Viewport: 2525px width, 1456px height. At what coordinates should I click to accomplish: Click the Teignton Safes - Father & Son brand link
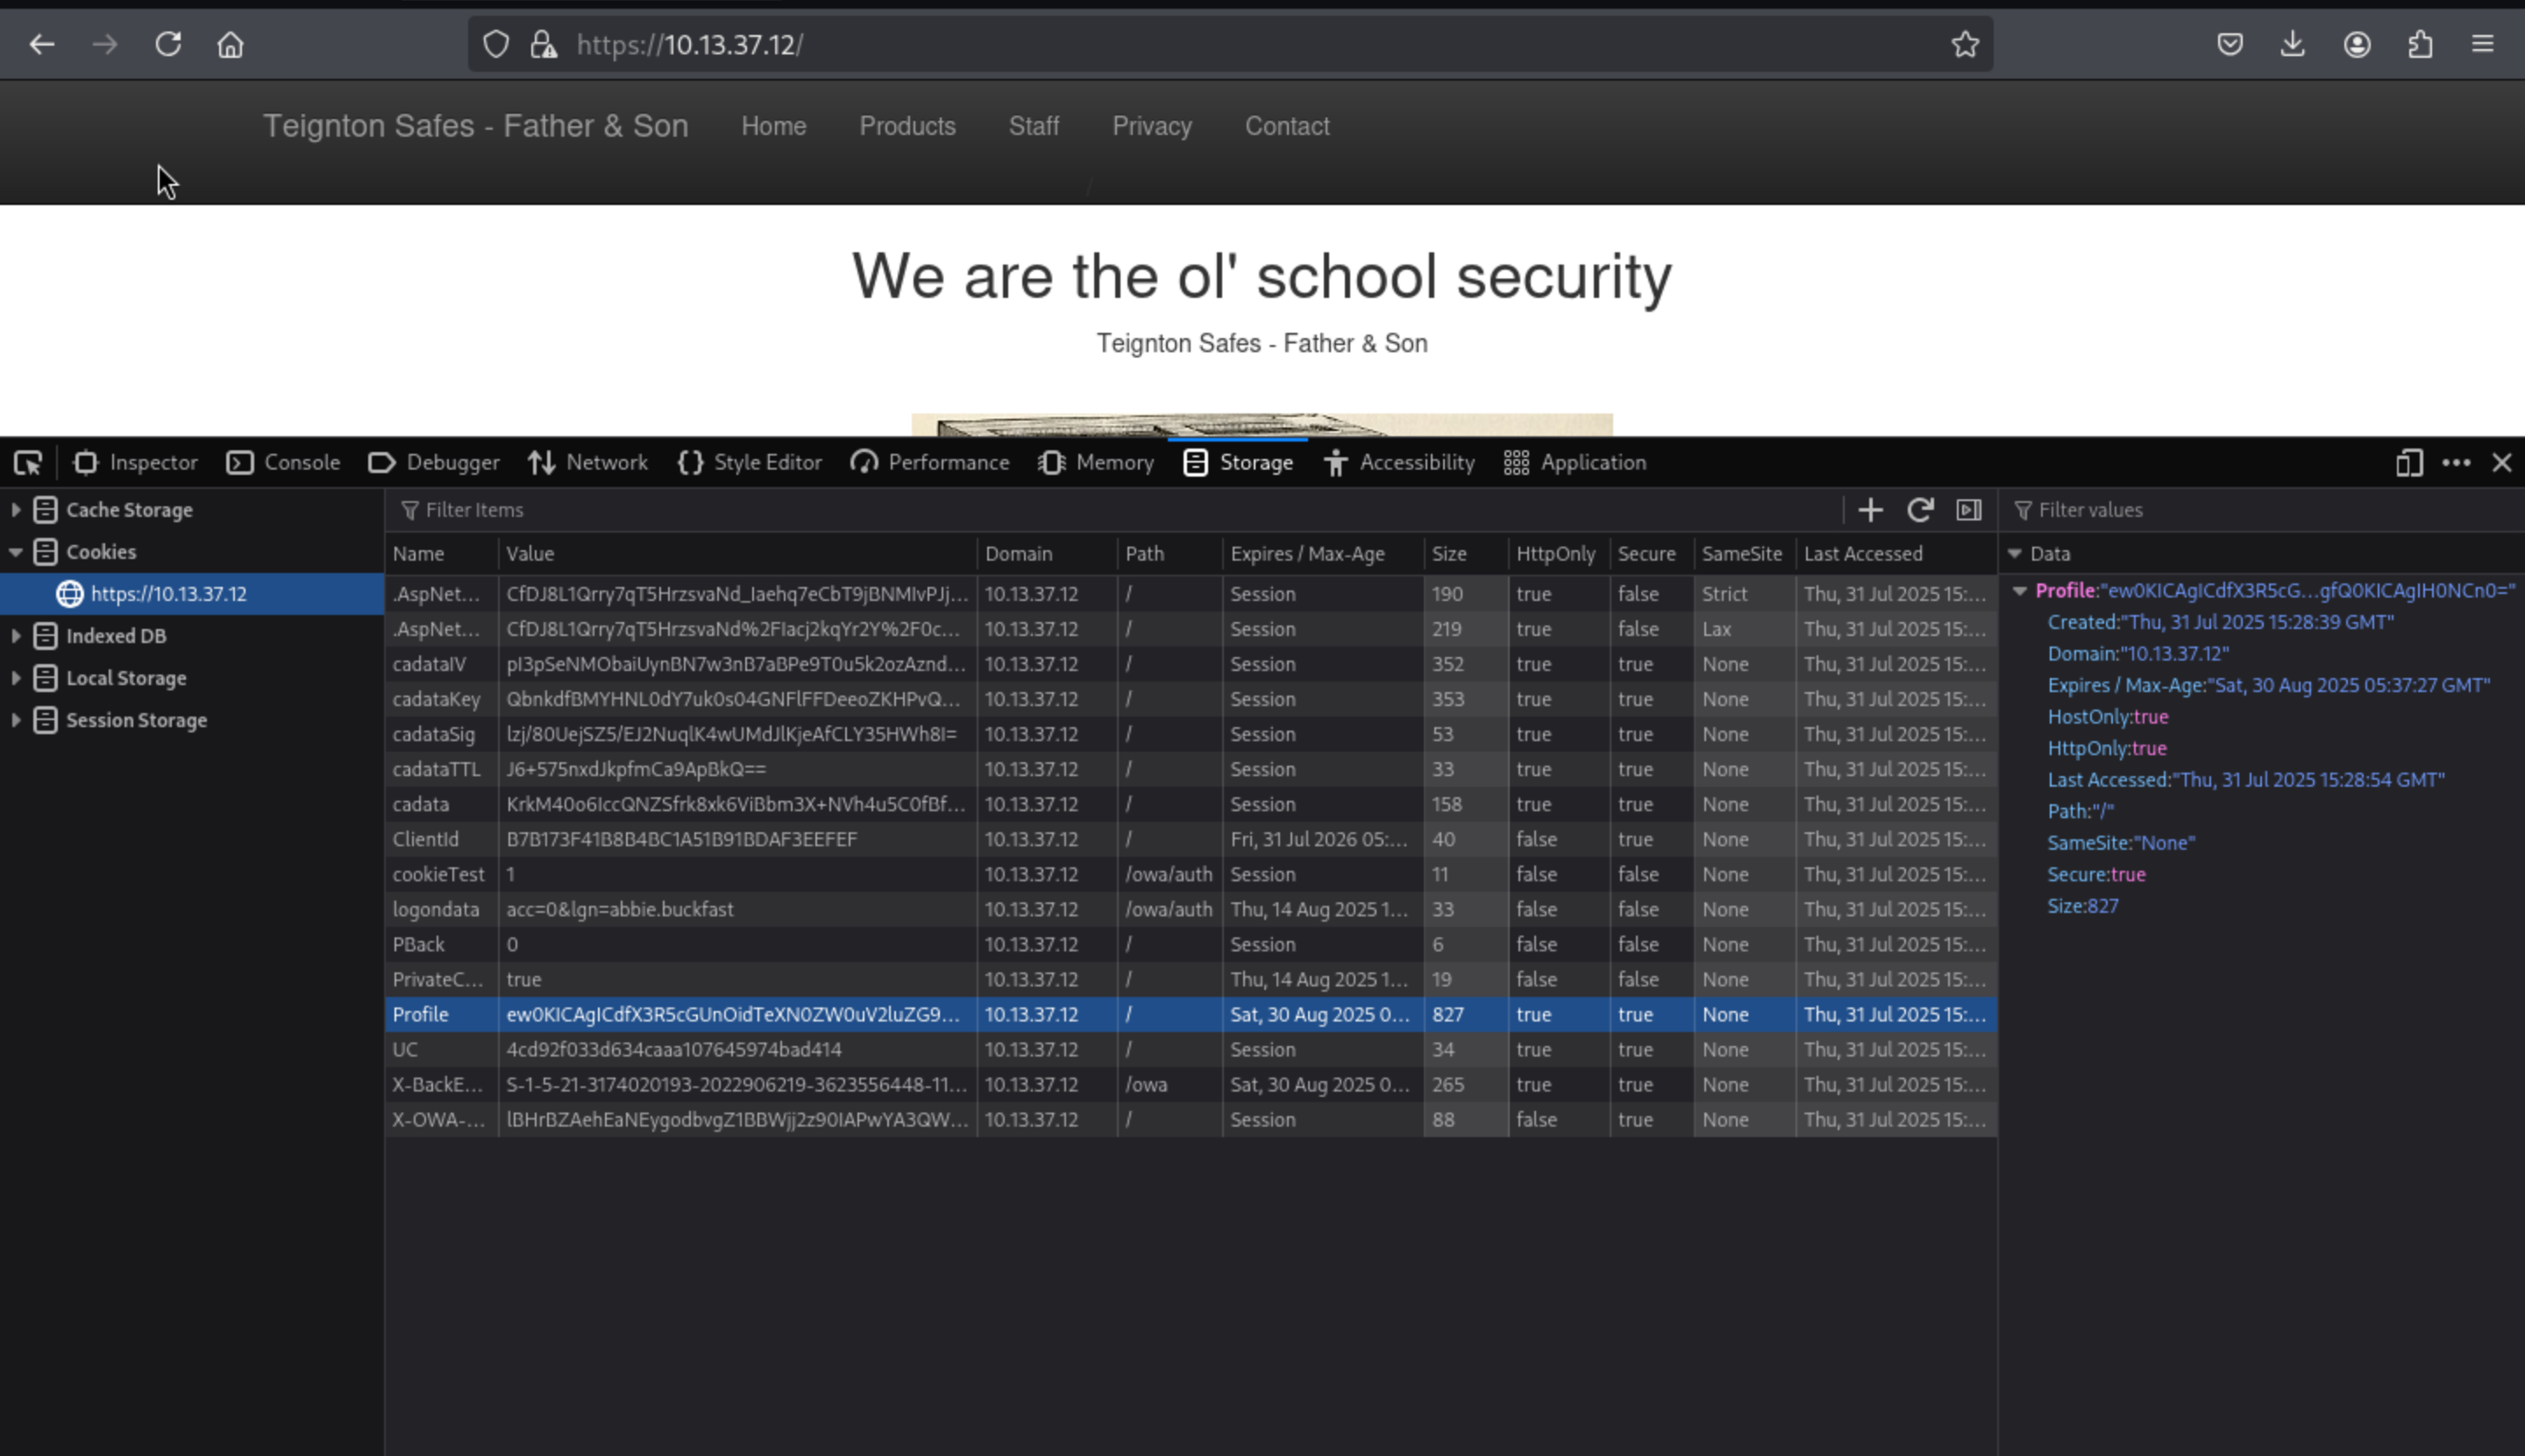475,126
